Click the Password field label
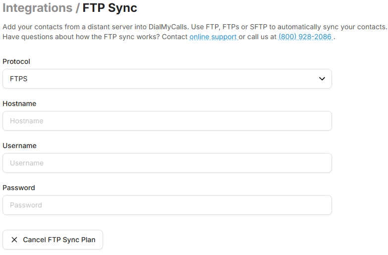388x255 pixels. click(19, 188)
